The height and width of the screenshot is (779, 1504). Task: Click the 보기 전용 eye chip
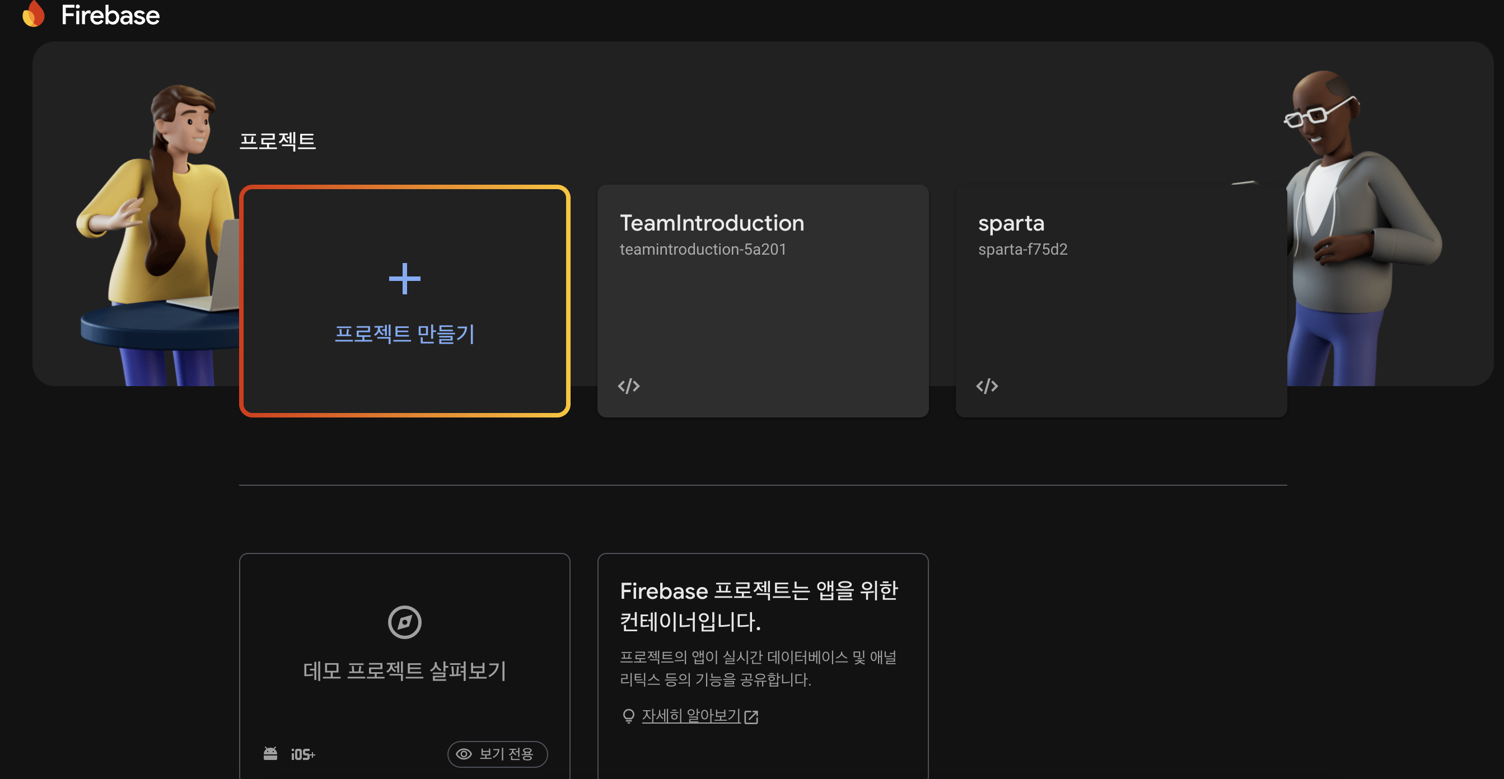pyautogui.click(x=497, y=754)
